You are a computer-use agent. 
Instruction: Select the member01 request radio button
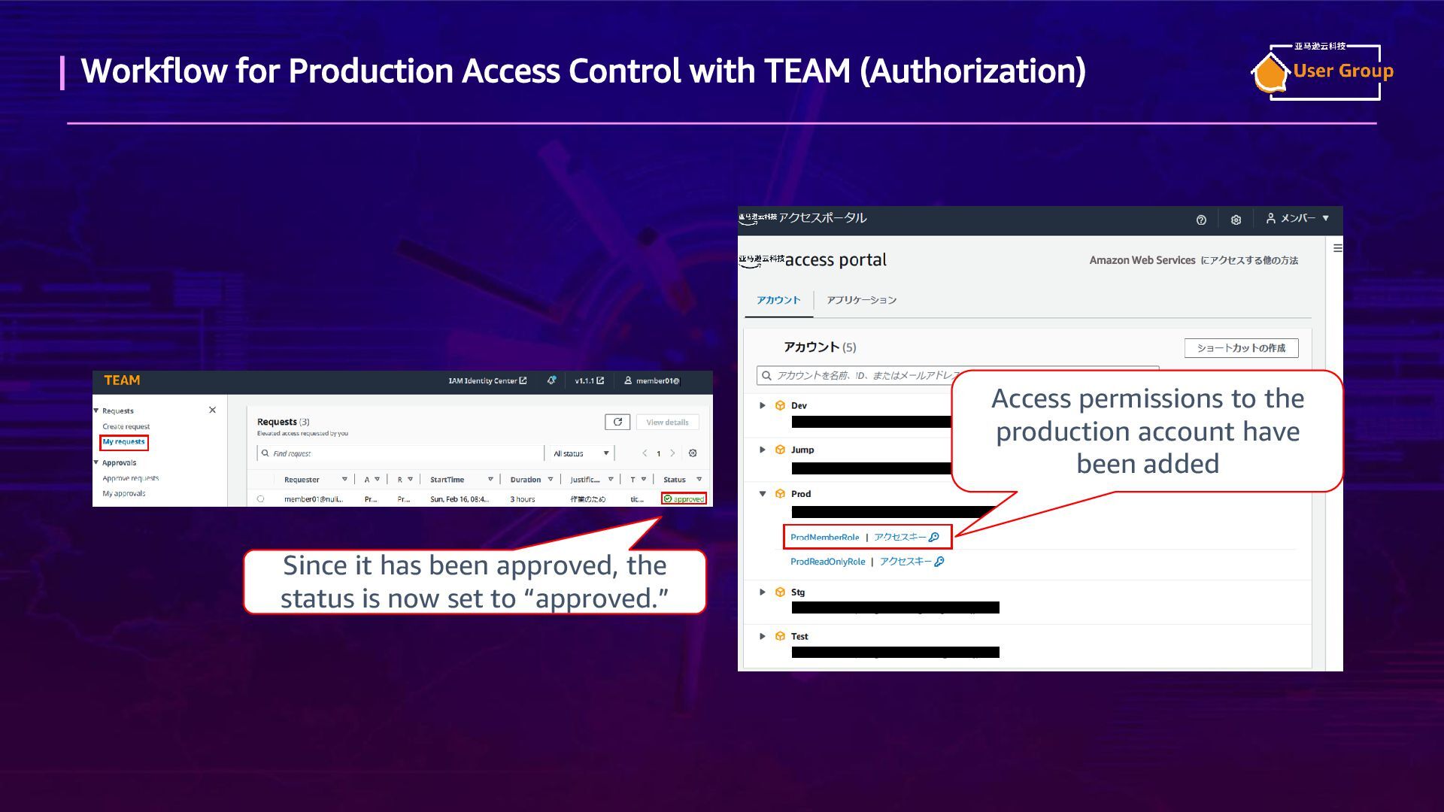coord(261,499)
